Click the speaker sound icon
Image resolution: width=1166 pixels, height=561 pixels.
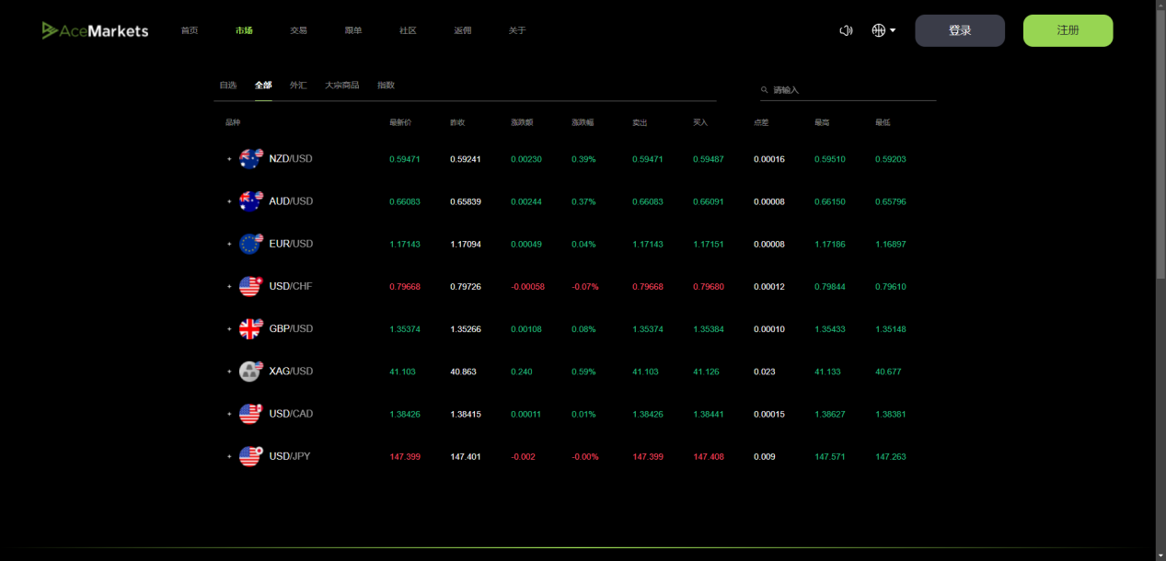coord(845,30)
